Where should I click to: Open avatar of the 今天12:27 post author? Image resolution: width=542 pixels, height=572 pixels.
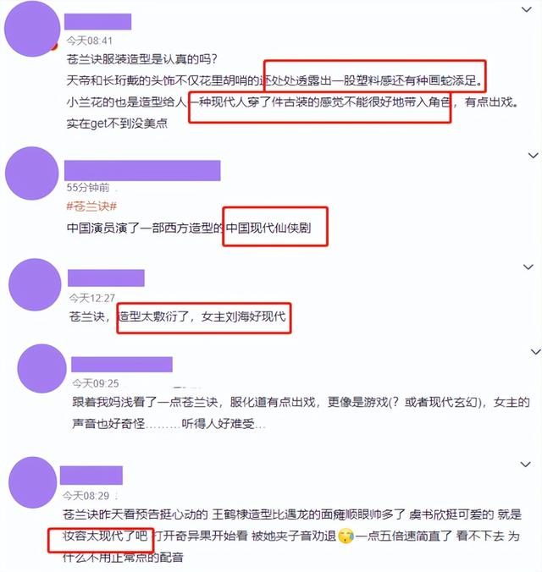point(35,284)
